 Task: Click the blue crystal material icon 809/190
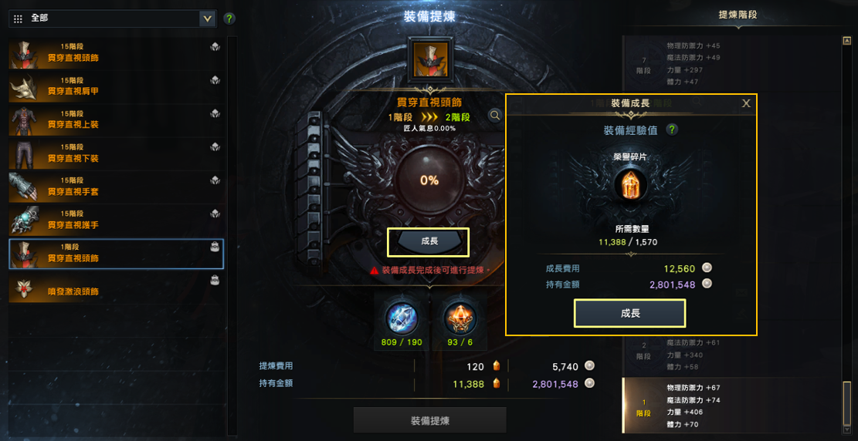402,317
